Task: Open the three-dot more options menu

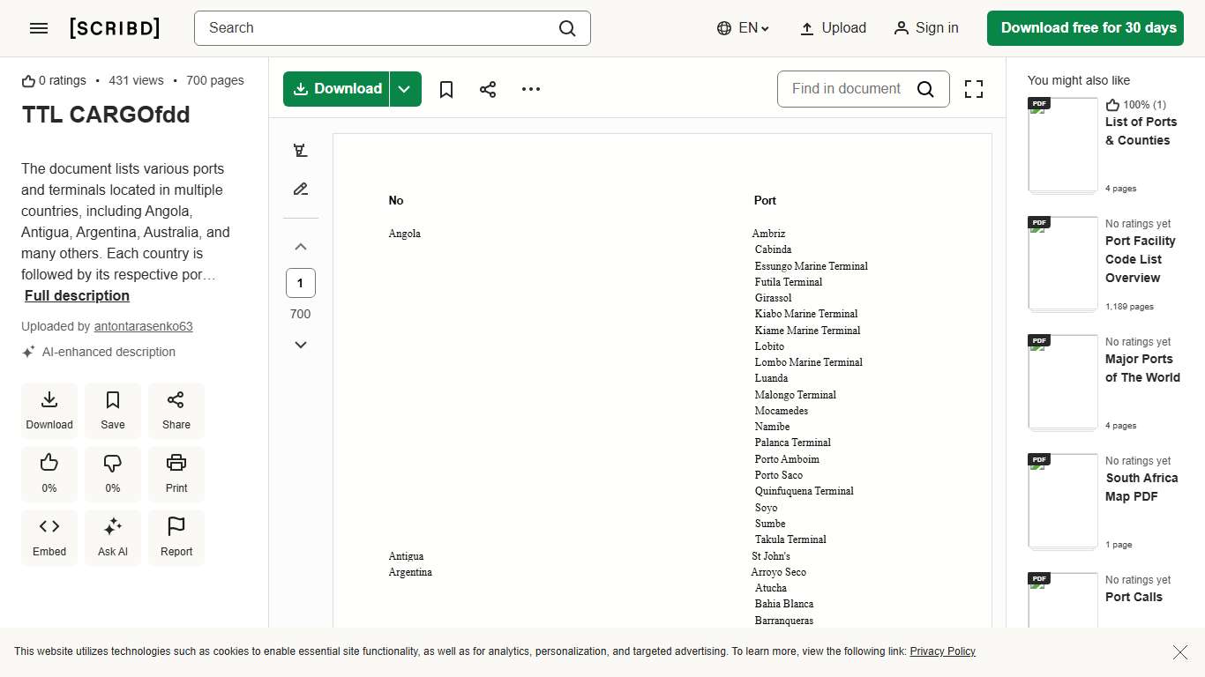Action: [x=531, y=89]
